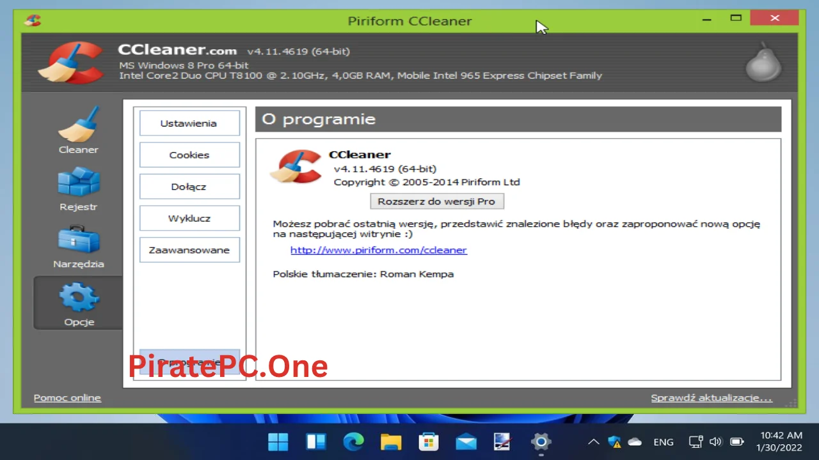Screen dimensions: 819x460
Task: Open the Wyklucz tab
Action: tap(189, 218)
